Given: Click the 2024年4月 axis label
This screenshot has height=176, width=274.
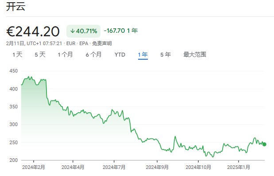Looking at the screenshot, I should (73, 167).
